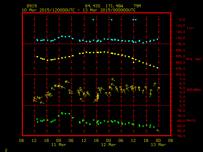Viewport: 203px width, 152px height.
Task: Click the "00" hour label above "13 Mar"
Action: click(158, 141)
